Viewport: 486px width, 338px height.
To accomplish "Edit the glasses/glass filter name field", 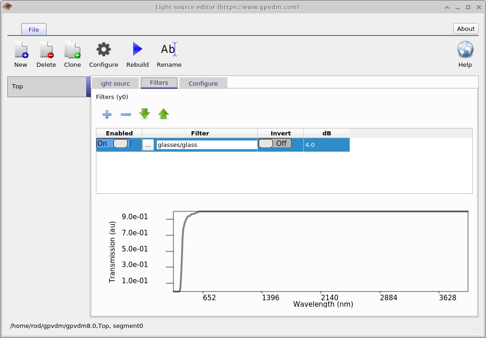I will [205, 144].
